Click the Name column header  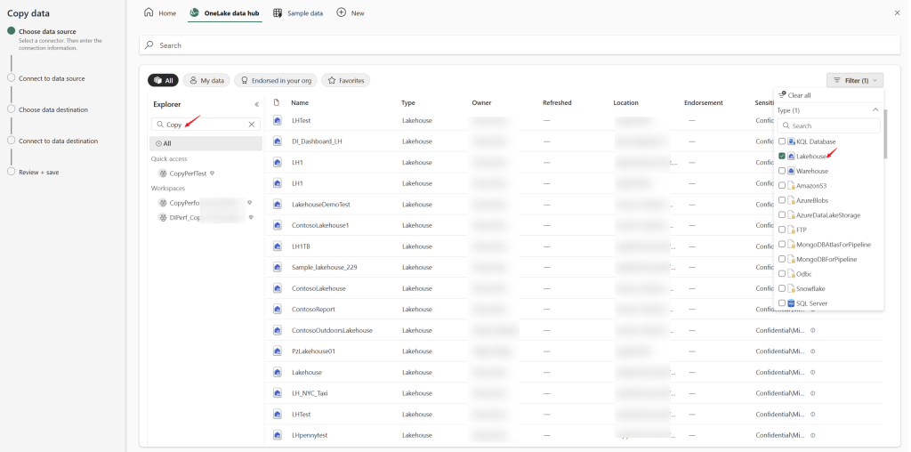click(300, 103)
